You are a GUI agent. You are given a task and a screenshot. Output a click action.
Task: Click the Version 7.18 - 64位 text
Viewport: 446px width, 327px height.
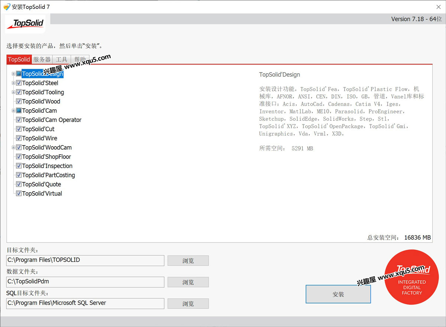click(417, 19)
